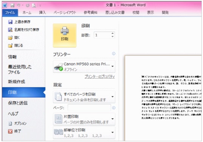Switch to the 校閲 tab
203x142 pixels.
tap(136, 13)
